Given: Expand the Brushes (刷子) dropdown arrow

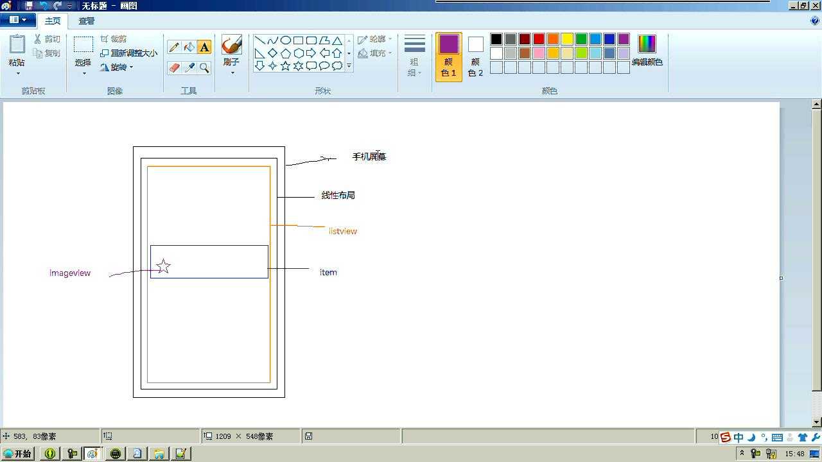Looking at the screenshot, I should coord(232,73).
